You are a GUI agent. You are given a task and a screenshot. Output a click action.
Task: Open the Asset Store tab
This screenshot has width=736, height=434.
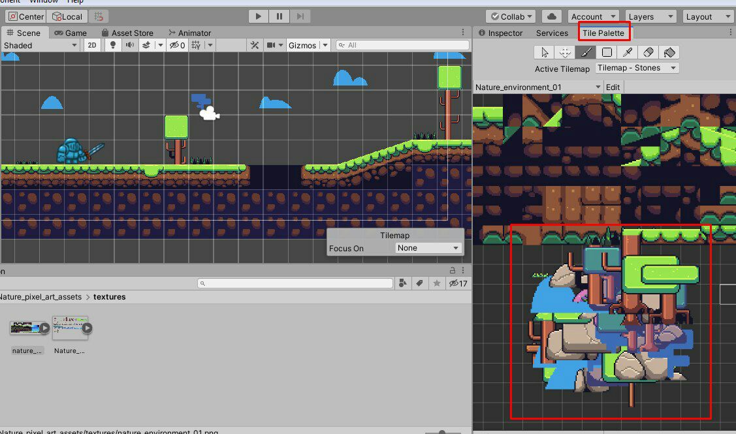click(128, 33)
